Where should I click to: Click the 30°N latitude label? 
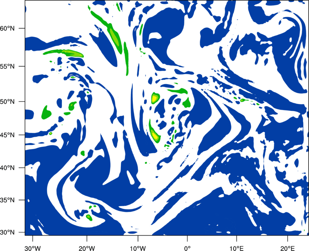(7, 232)
